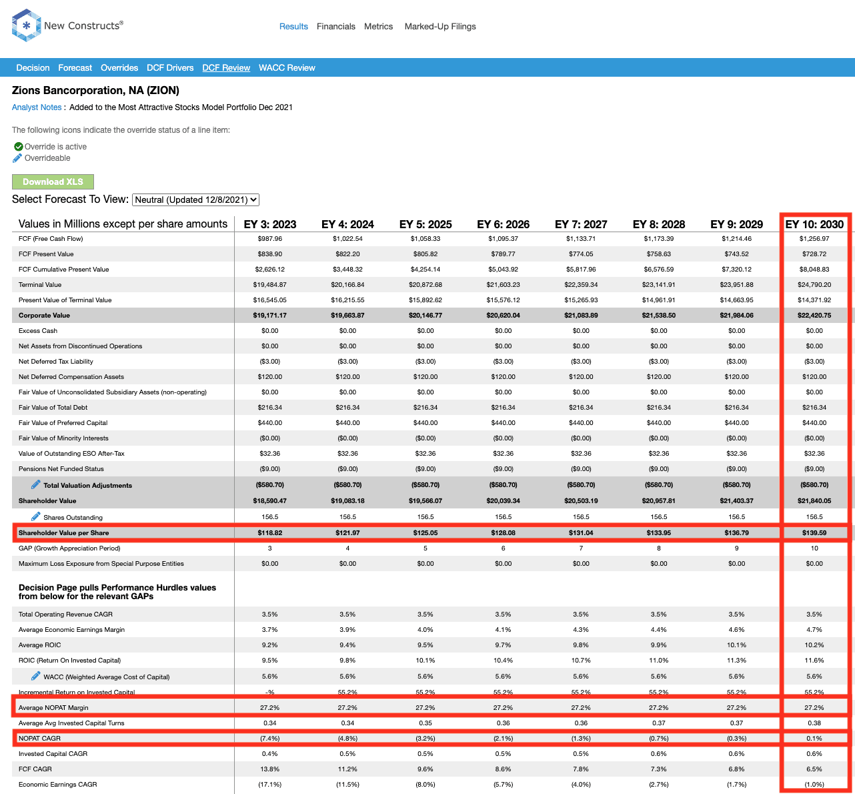This screenshot has width=855, height=794.
Task: Click Shareholder Value per Share label
Action: [x=64, y=533]
